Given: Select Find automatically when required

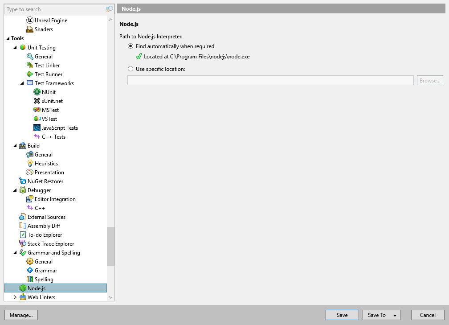Looking at the screenshot, I should pyautogui.click(x=131, y=46).
